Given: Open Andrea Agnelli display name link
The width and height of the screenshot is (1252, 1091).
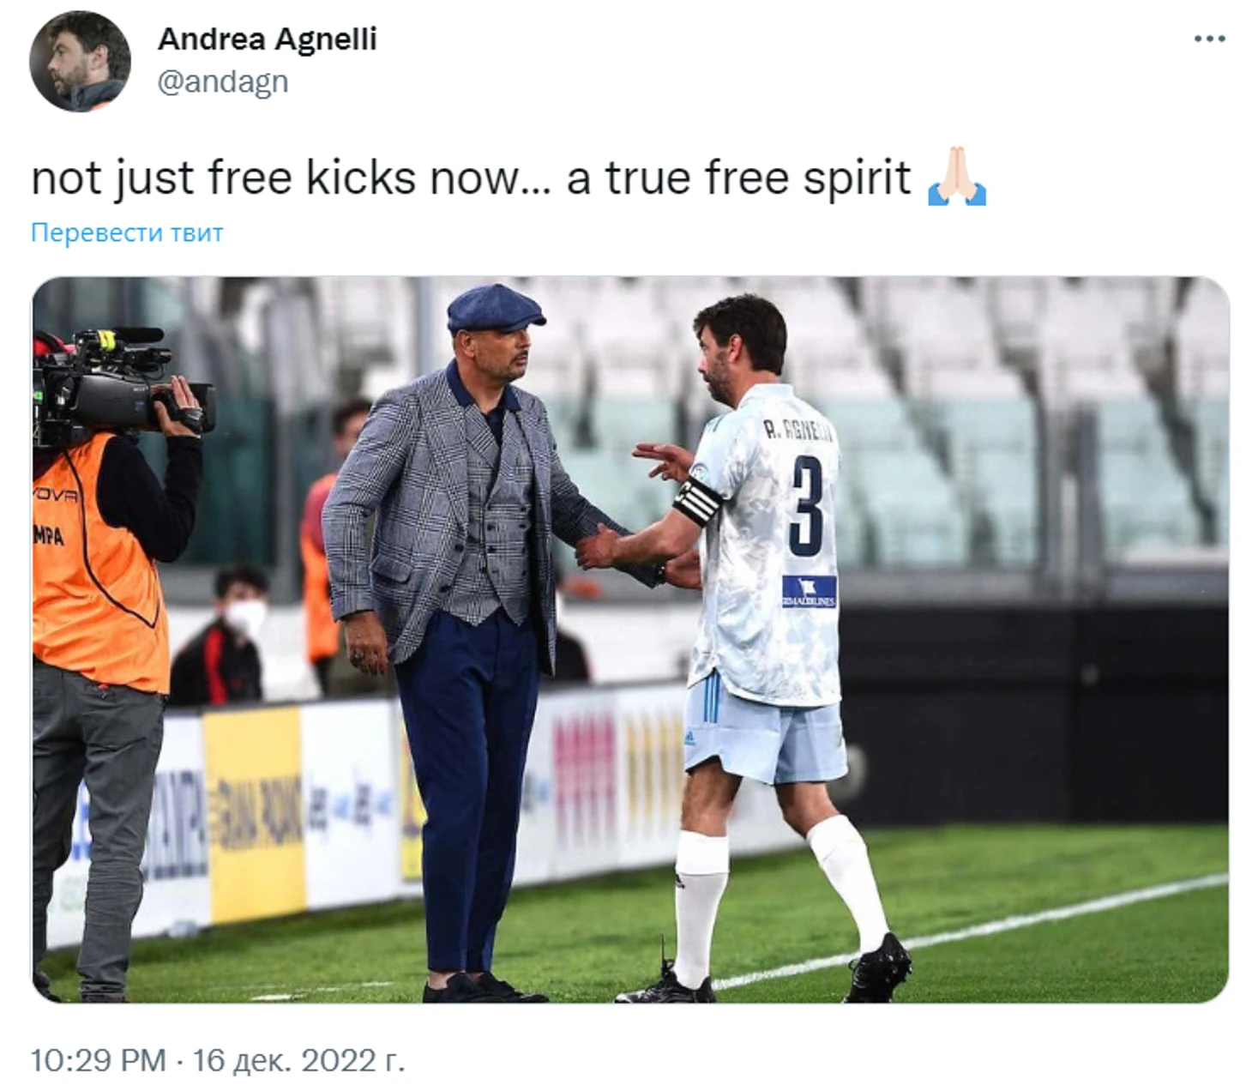Looking at the screenshot, I should [267, 39].
